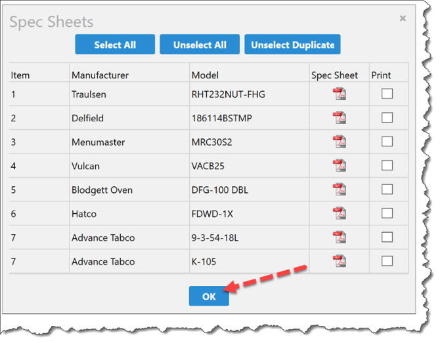The width and height of the screenshot is (440, 343).
Task: Click model VACB25
Action: (208, 166)
